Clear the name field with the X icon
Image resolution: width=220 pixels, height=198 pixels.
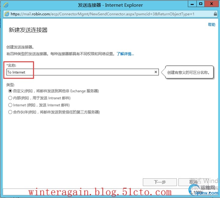pos(156,72)
